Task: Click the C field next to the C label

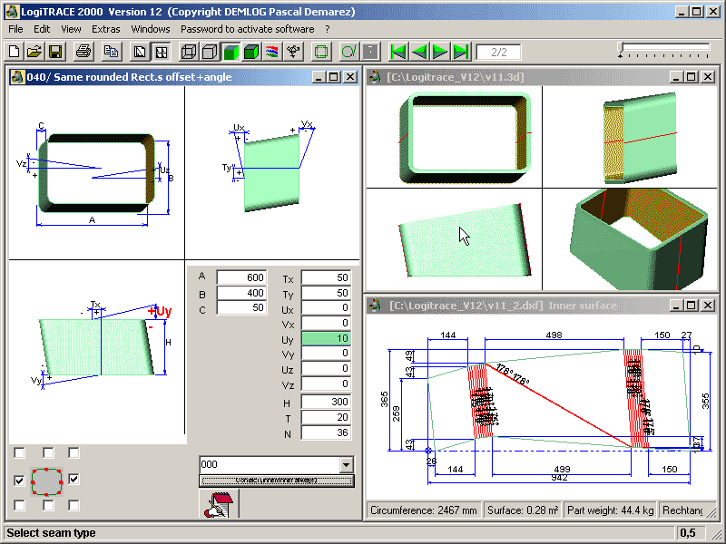Action: point(241,308)
